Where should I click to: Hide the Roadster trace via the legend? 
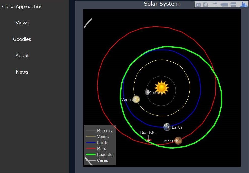pyautogui.click(x=105, y=154)
